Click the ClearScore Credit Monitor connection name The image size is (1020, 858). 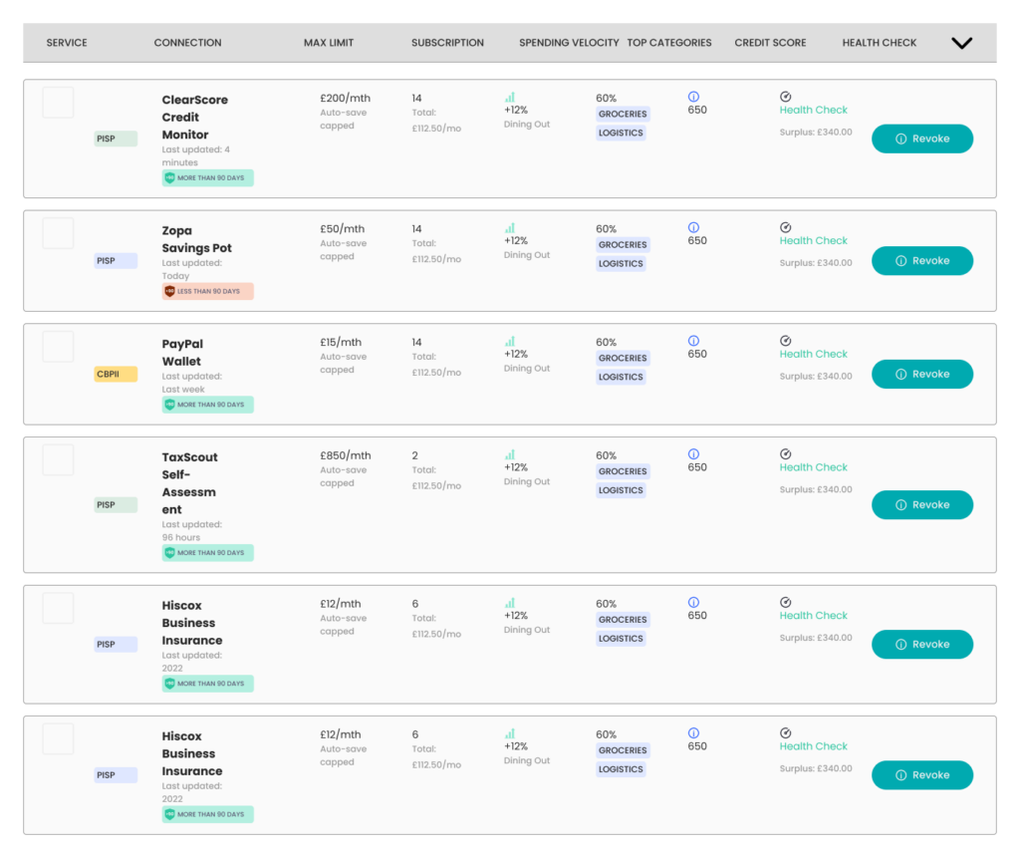pos(194,118)
